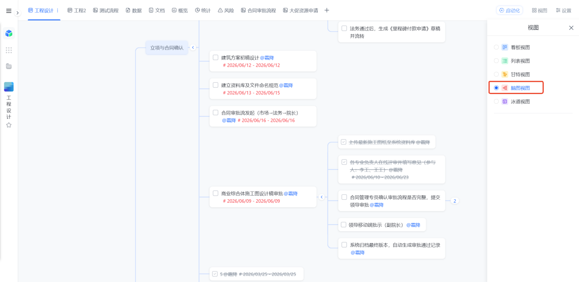This screenshot has height=282, width=579.
Task: Close the 视图 panel
Action: tap(571, 28)
